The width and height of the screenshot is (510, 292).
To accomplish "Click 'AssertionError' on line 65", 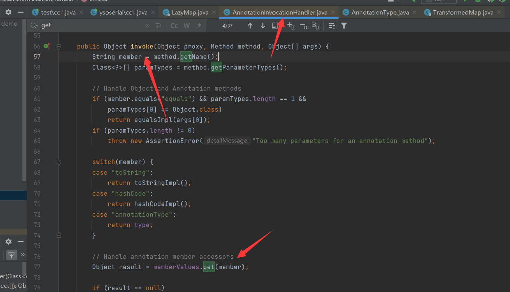I will pyautogui.click(x=173, y=141).
